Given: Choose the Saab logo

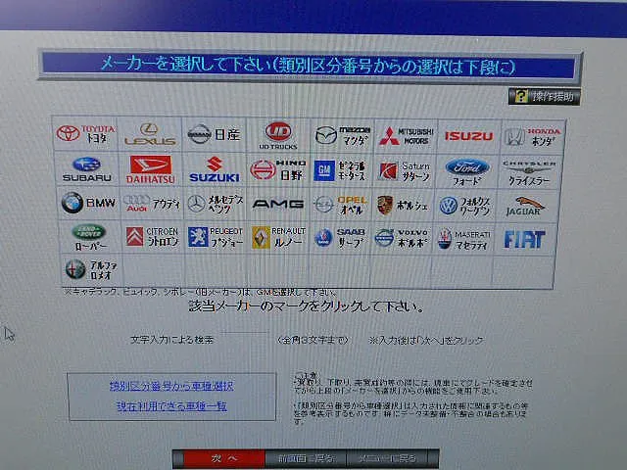Looking at the screenshot, I should tap(340, 238).
